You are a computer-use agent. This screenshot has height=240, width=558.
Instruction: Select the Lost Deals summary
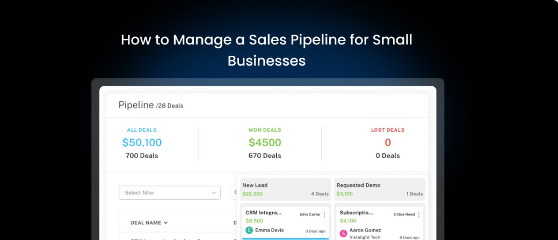coord(387,142)
